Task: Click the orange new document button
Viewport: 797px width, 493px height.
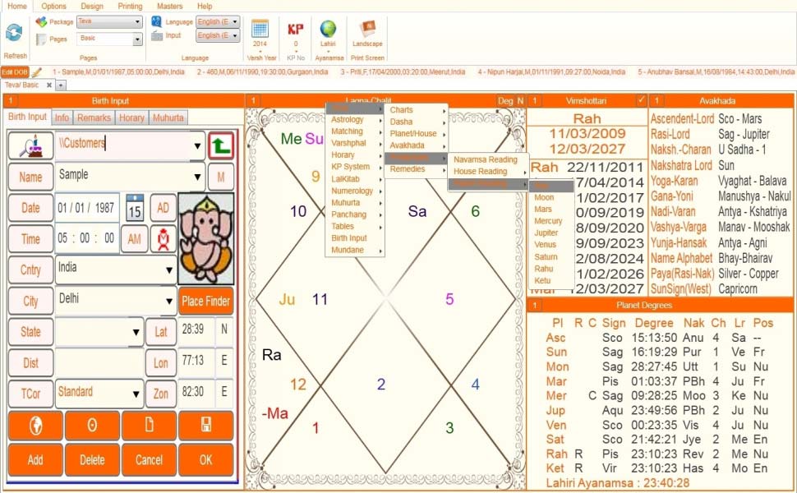Action: [149, 426]
